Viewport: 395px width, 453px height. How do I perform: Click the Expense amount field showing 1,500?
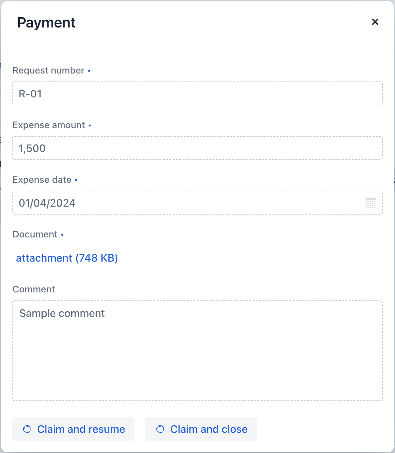[x=197, y=148]
